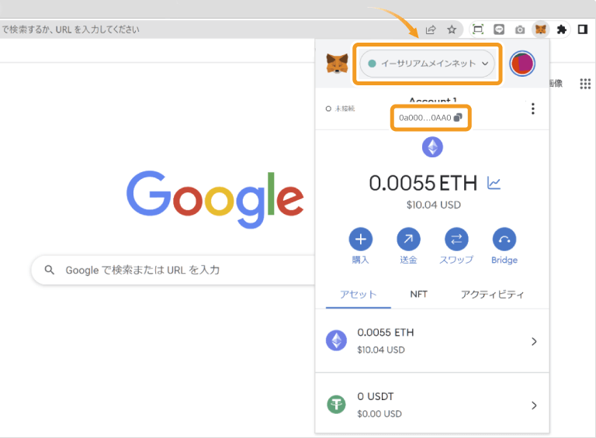The image size is (596, 438).
Task: Click the USDT token icon in asset list
Action: [x=336, y=404]
